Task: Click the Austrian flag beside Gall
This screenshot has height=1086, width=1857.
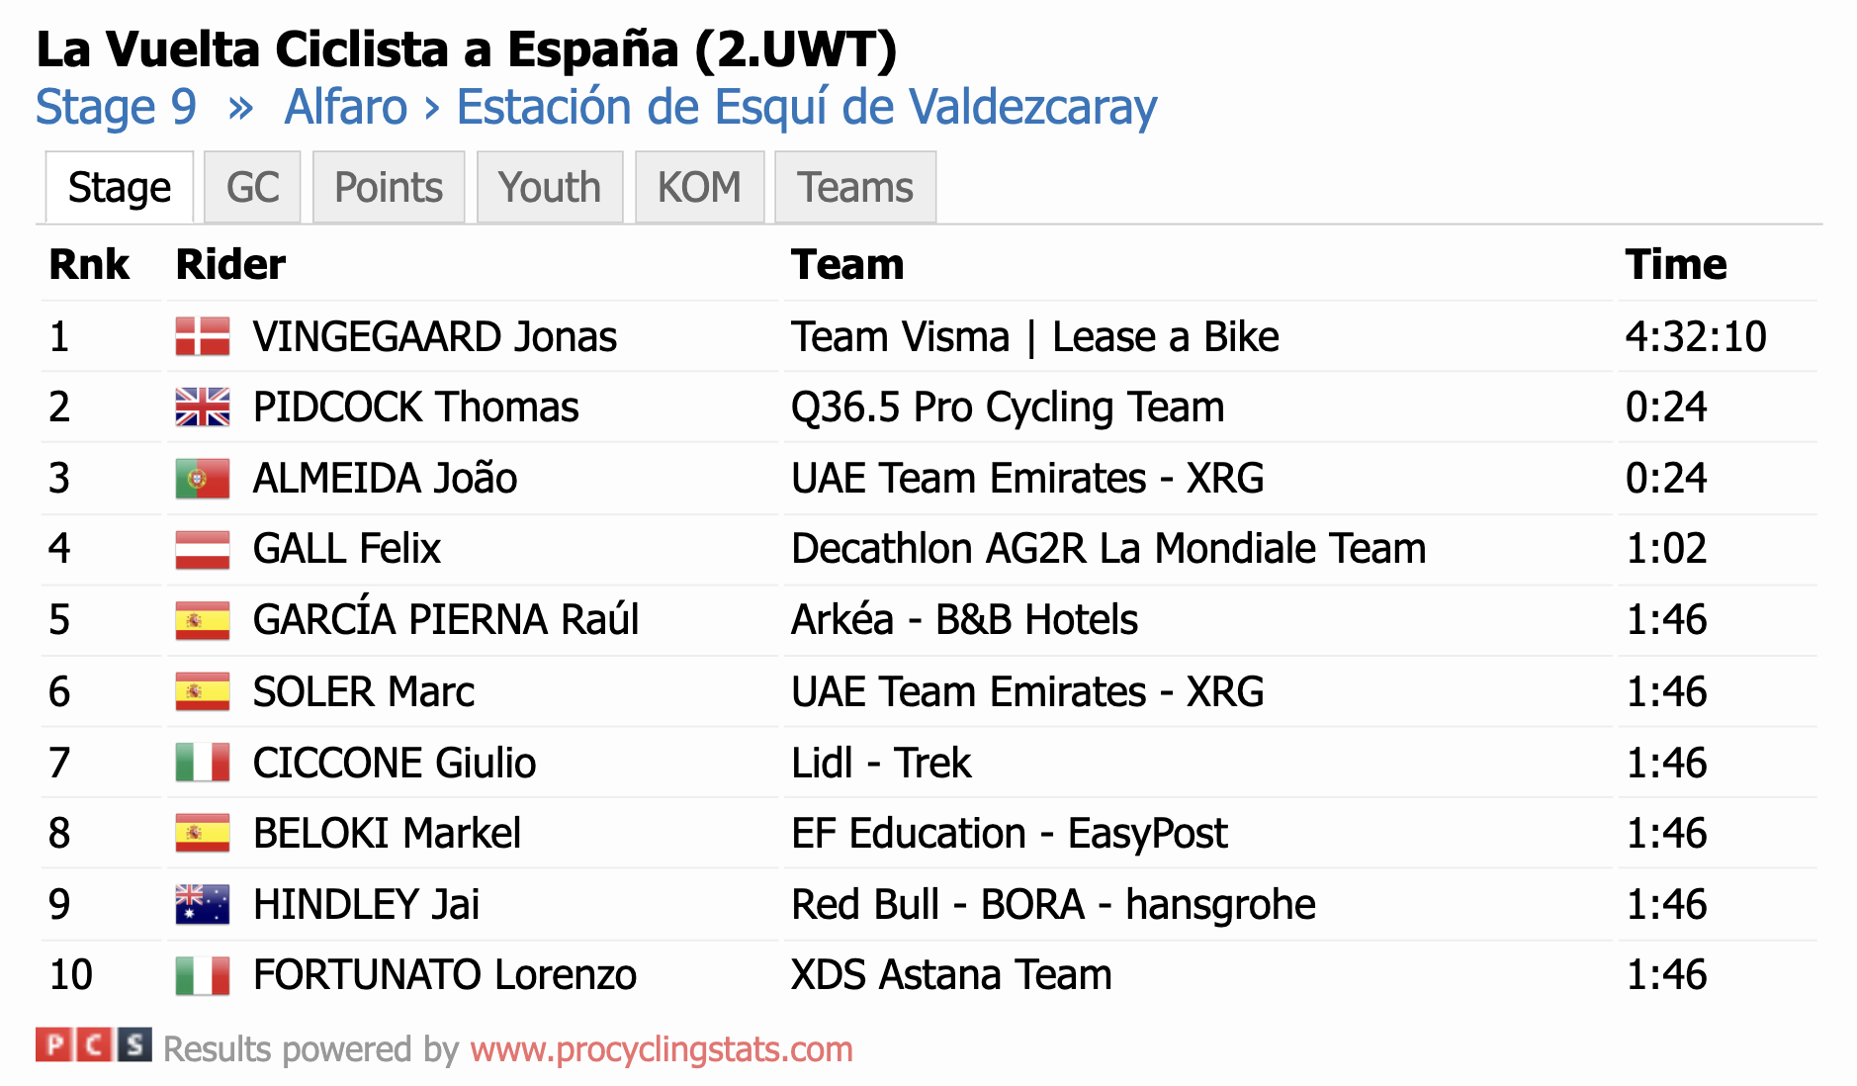Action: (x=202, y=549)
